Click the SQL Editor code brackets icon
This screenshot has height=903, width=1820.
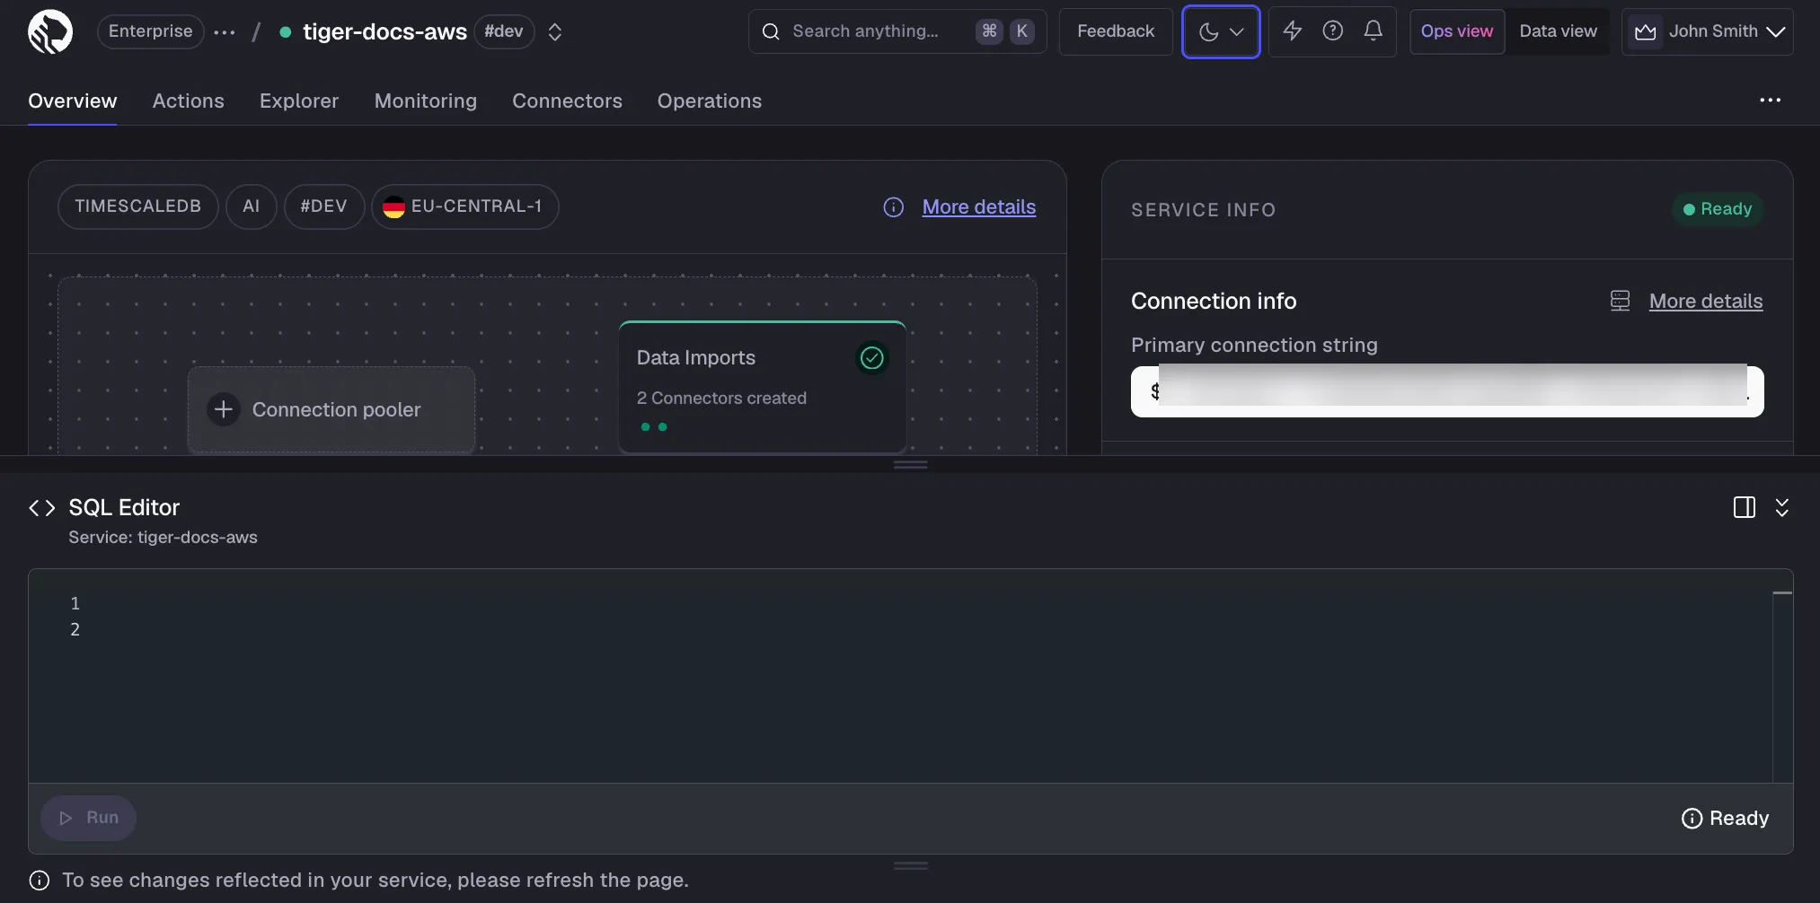[x=42, y=508]
